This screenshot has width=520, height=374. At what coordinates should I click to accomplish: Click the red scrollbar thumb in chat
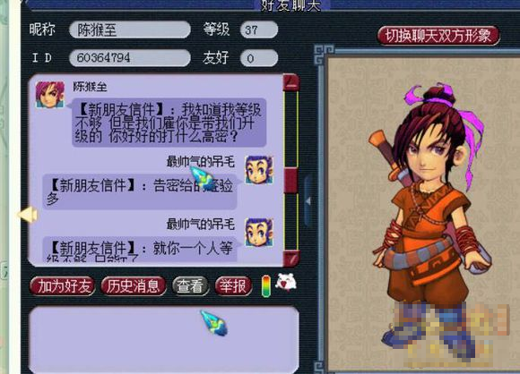(291, 180)
